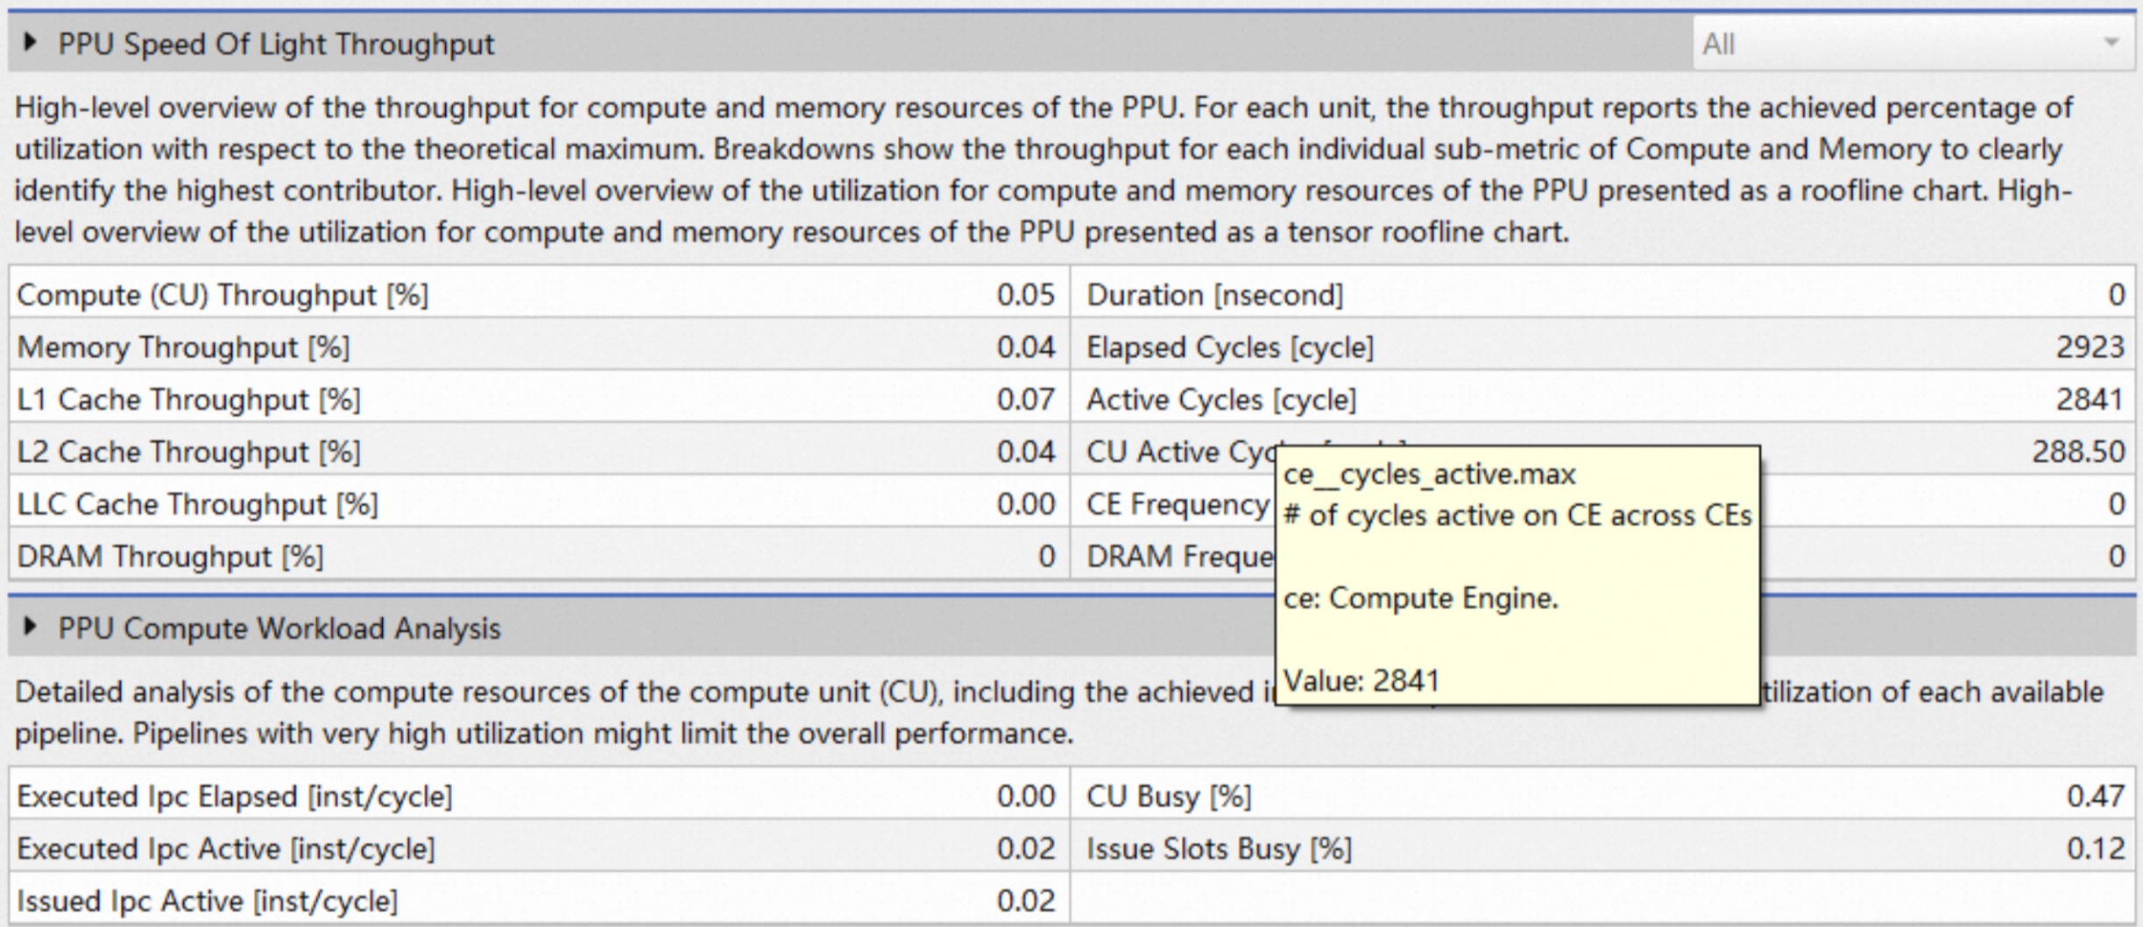Click the CU Busy [%] metric

[1169, 797]
